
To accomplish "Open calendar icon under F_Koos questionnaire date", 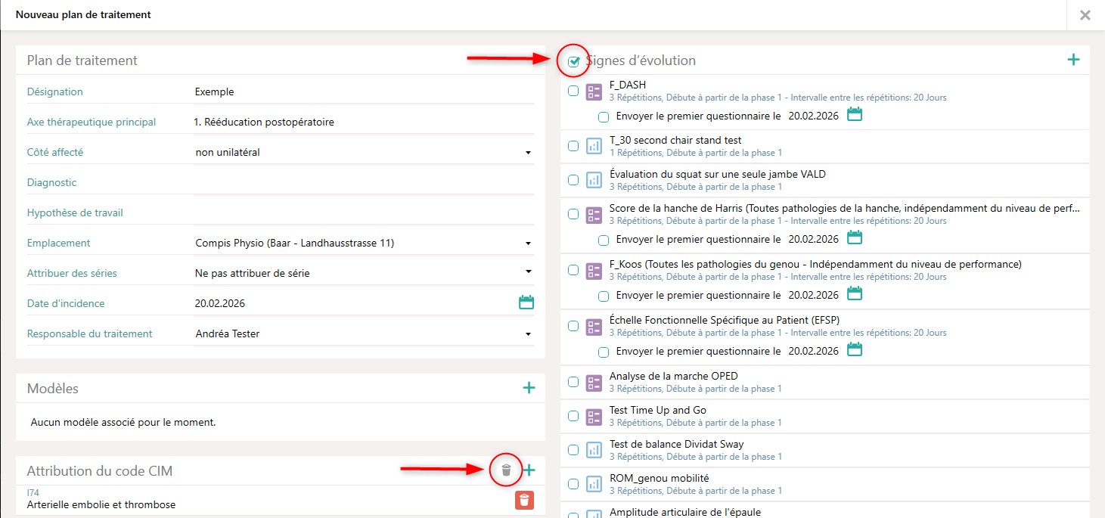I will [855, 293].
